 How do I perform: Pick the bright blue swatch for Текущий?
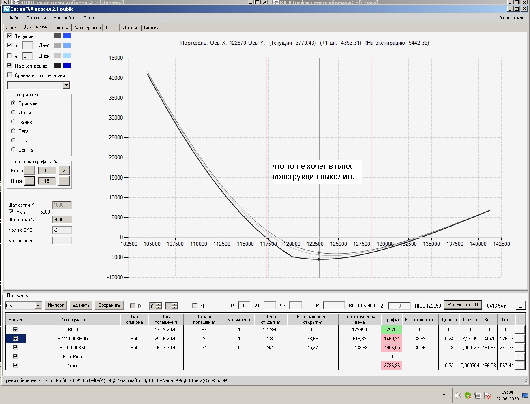tap(67, 36)
